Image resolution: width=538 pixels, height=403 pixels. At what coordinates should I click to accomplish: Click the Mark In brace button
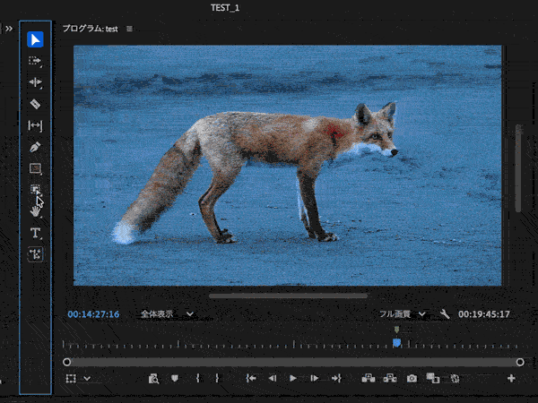click(197, 378)
